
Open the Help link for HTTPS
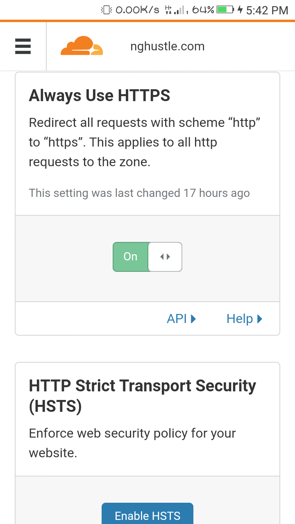click(x=244, y=318)
